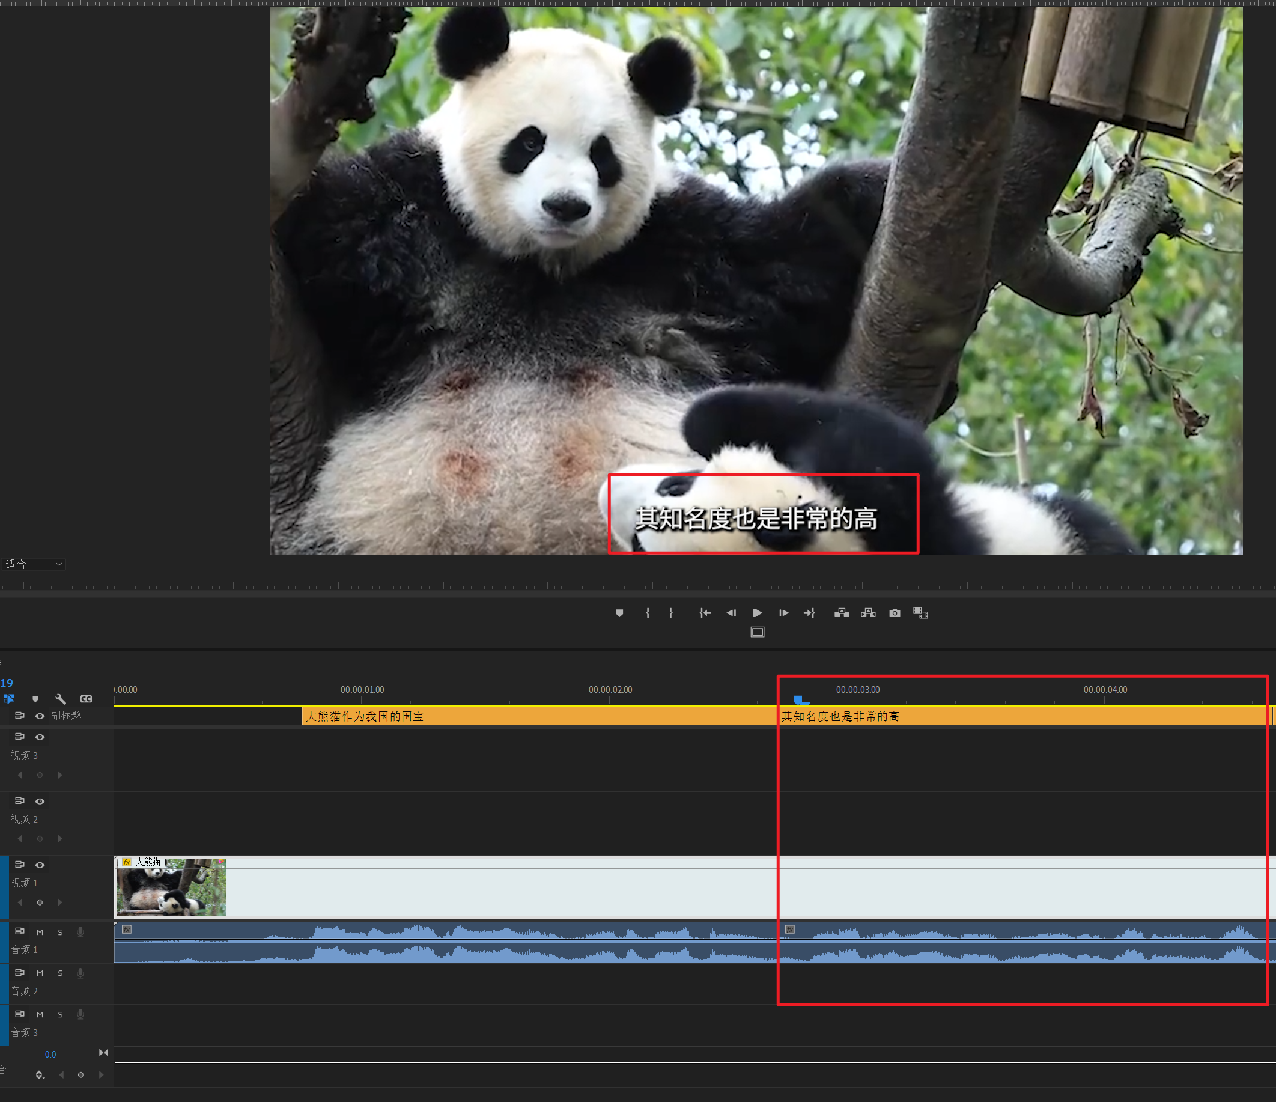Step forward one frame

(x=783, y=613)
